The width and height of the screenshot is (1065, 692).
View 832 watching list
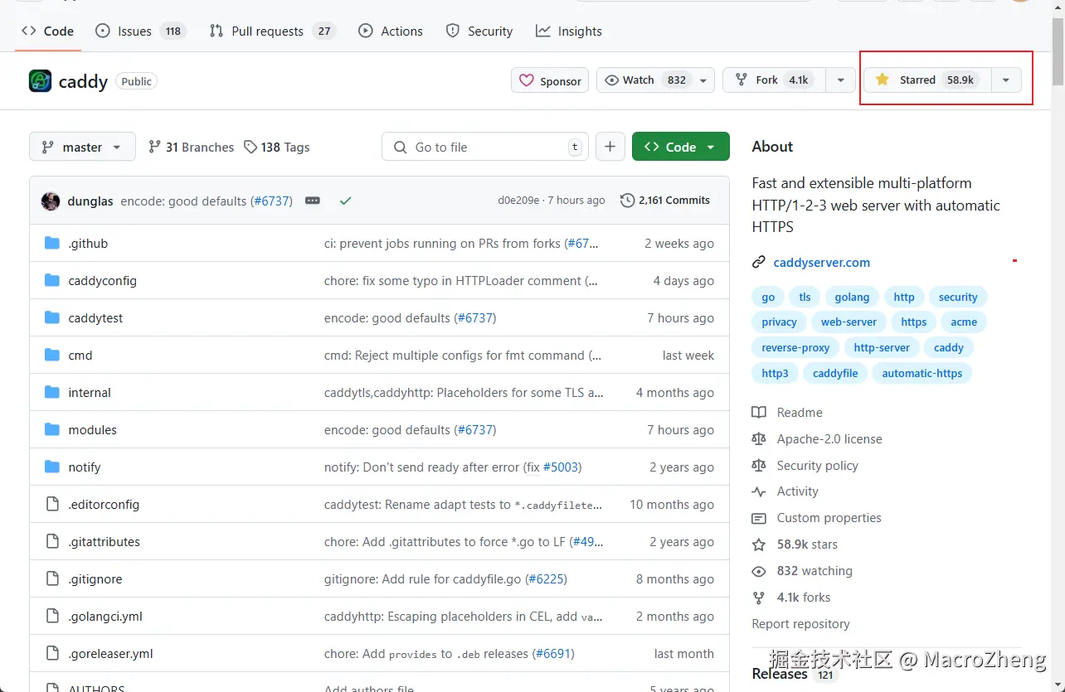[x=802, y=571]
